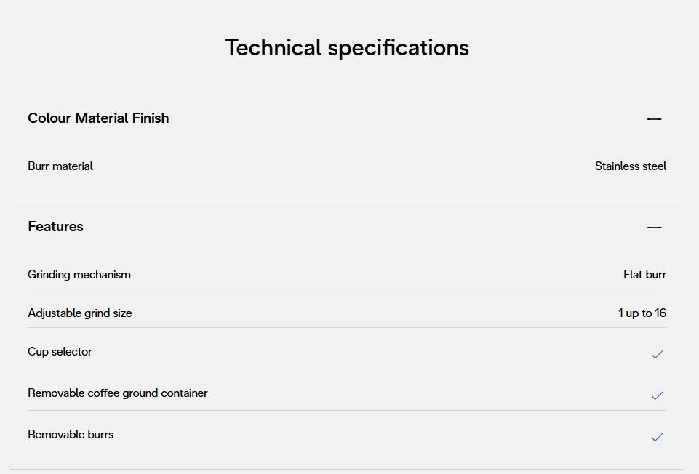The width and height of the screenshot is (699, 474).
Task: Select the Features section heading
Action: [x=55, y=226]
